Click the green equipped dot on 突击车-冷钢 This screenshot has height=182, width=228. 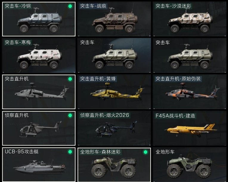point(70,6)
